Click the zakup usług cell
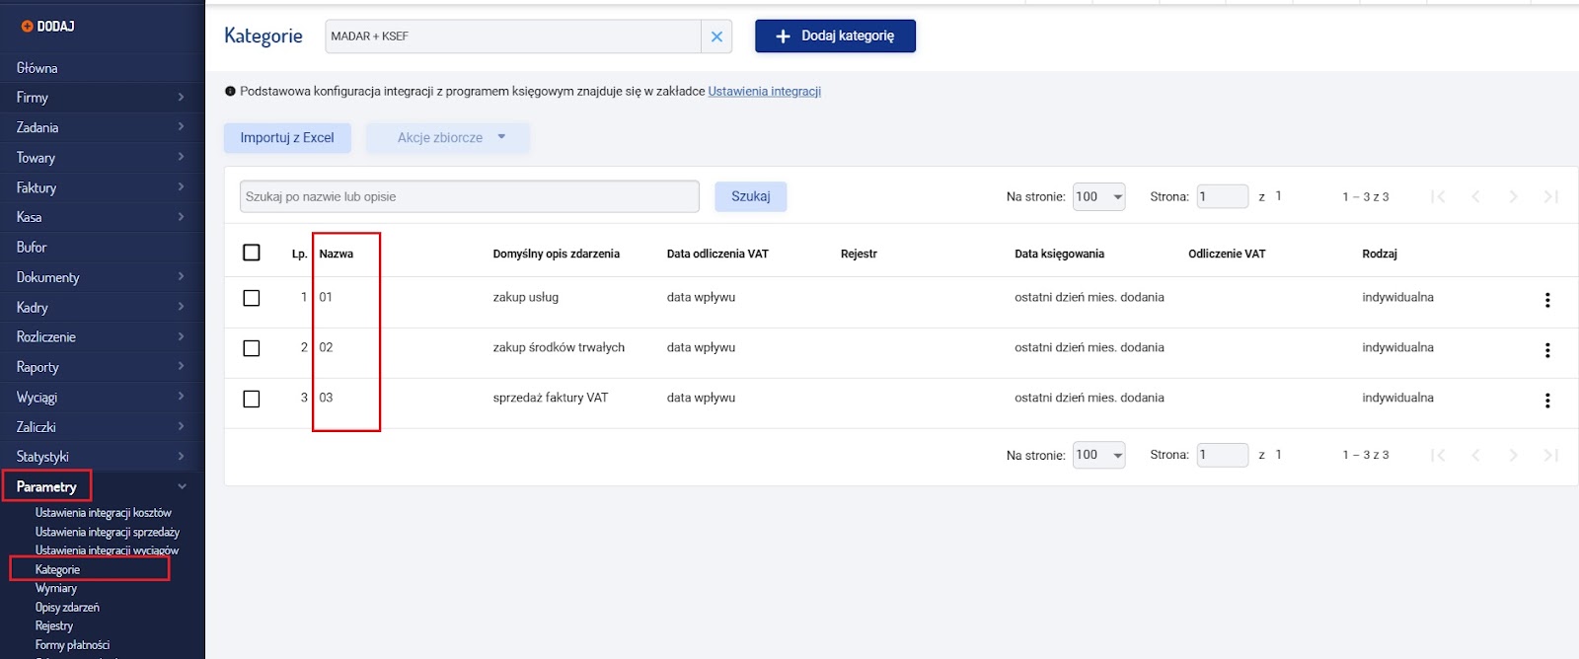This screenshot has width=1579, height=659. [x=526, y=297]
